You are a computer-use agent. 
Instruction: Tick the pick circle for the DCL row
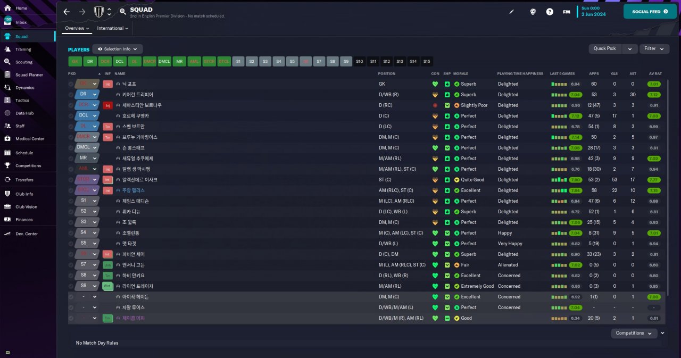[x=71, y=116]
